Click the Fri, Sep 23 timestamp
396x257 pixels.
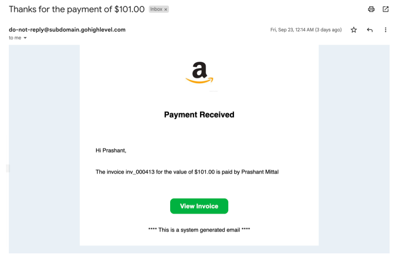coord(306,30)
